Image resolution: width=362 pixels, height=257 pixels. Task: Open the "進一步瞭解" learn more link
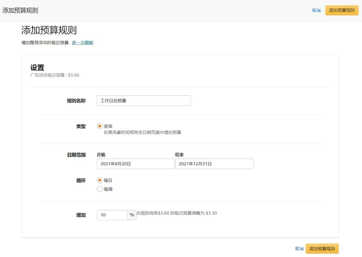pyautogui.click(x=82, y=43)
